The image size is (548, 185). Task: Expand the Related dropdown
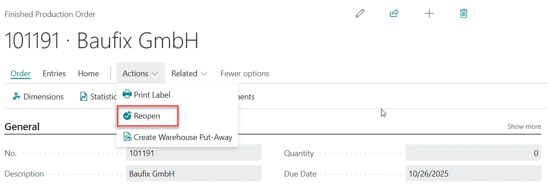coord(189,74)
